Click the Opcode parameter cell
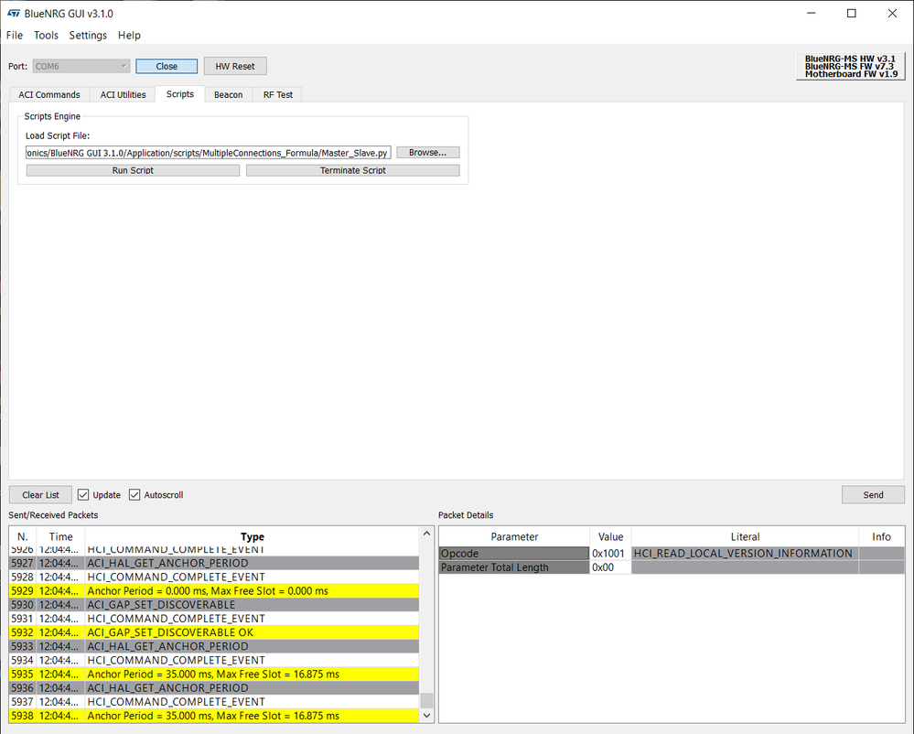914x734 pixels. coord(514,554)
